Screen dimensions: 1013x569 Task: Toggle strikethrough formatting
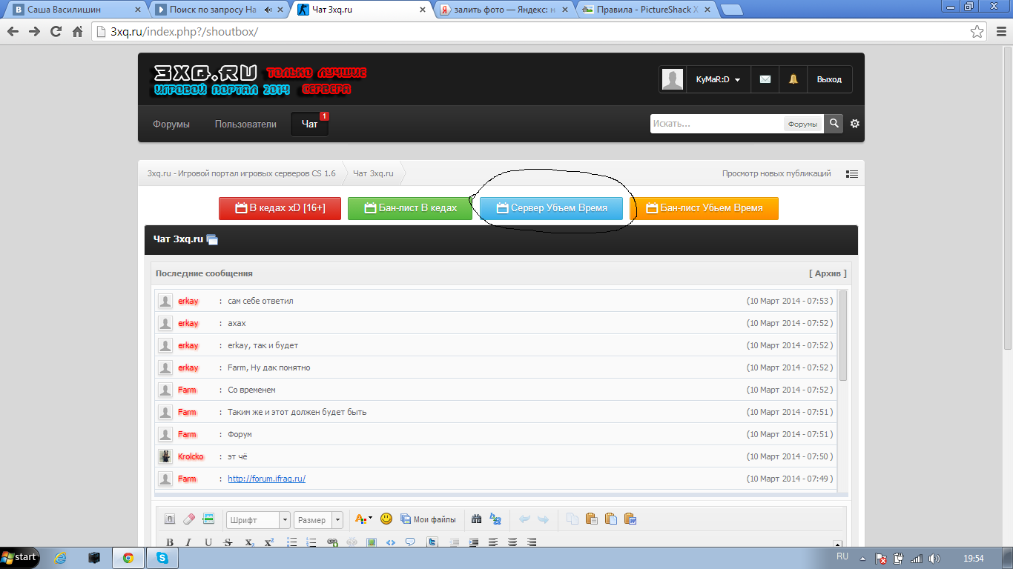[x=228, y=542]
